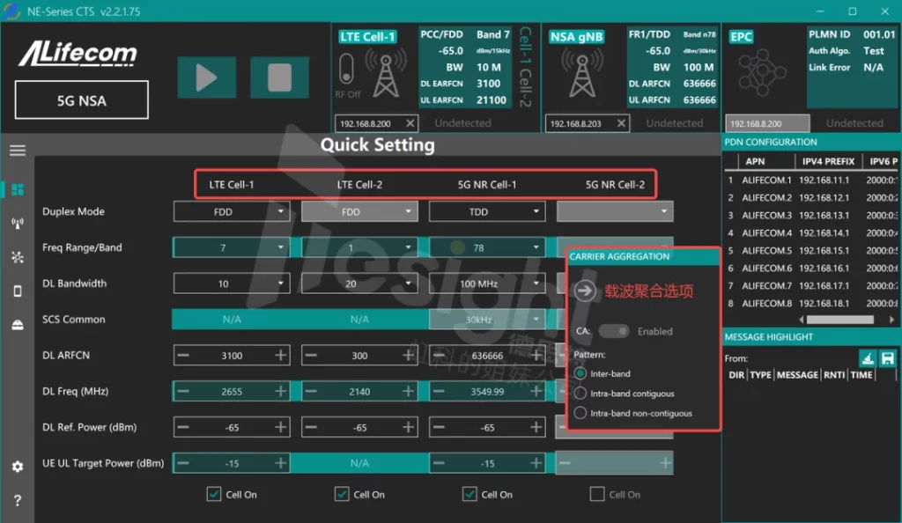This screenshot has width=902, height=523.
Task: Open settings gear in sidebar
Action: pyautogui.click(x=18, y=467)
